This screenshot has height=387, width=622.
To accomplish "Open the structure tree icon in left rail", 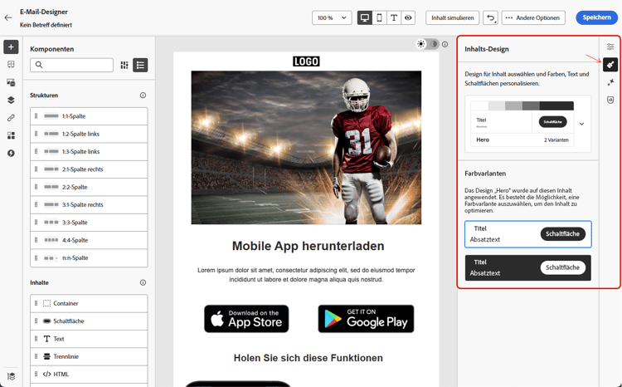I will point(11,65).
